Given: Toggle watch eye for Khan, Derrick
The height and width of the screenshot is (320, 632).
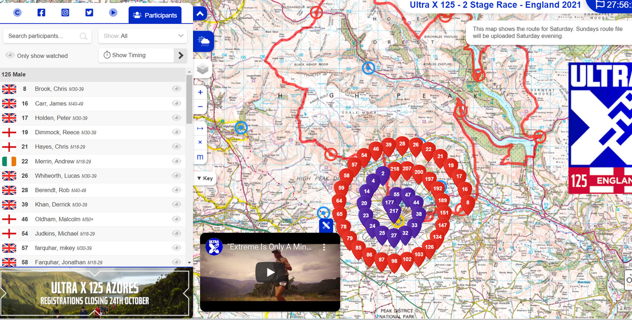Looking at the screenshot, I should [177, 204].
